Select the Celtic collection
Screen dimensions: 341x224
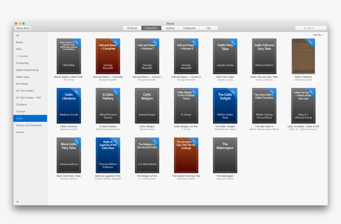30,118
